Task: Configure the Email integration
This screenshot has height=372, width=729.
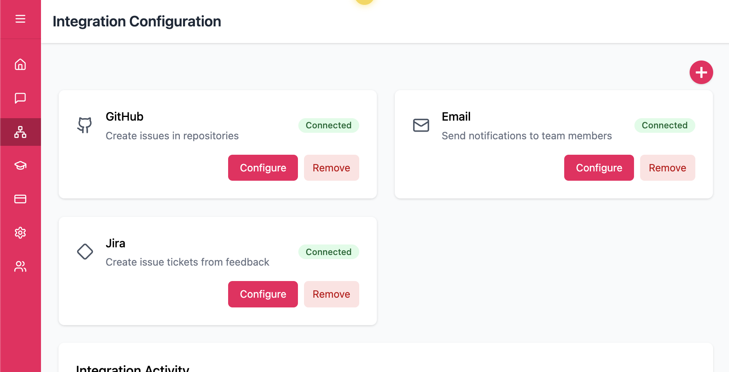Action: [599, 168]
